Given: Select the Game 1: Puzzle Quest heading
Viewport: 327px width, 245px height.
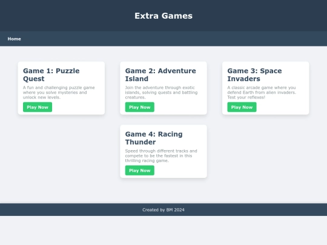Looking at the screenshot, I should 51,75.
